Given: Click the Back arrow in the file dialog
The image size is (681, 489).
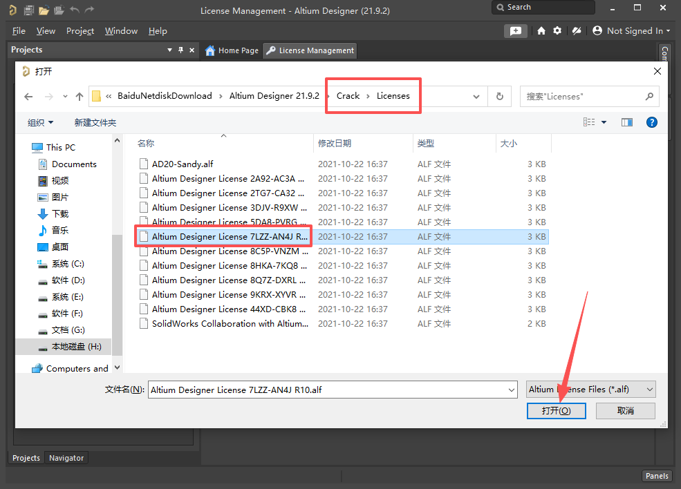Looking at the screenshot, I should coord(28,97).
